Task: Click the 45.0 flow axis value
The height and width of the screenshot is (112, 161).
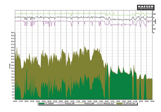Action: point(13,33)
